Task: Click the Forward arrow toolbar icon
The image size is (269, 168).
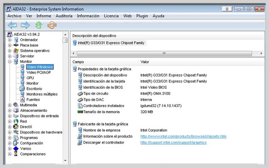Action: (26, 25)
